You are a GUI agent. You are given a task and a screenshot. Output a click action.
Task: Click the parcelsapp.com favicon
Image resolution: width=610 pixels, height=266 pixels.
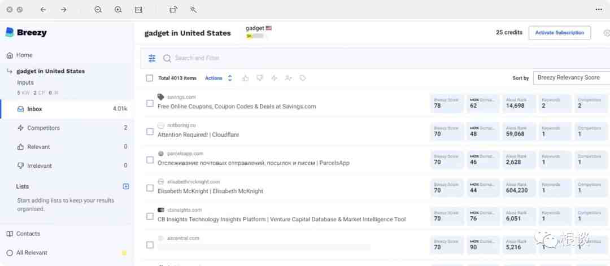click(x=160, y=154)
